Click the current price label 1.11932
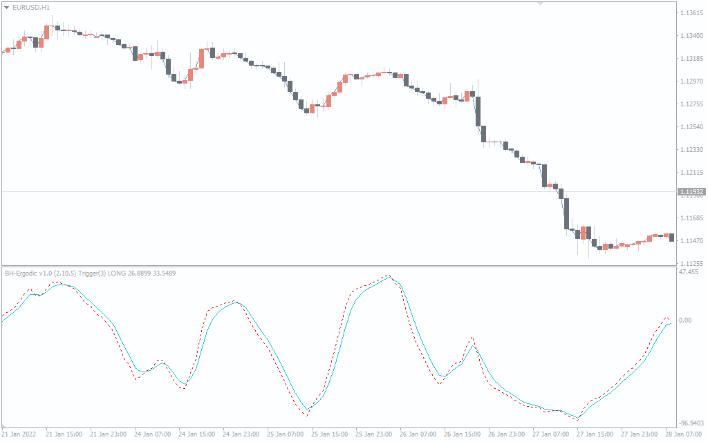The width and height of the screenshot is (708, 442). [x=691, y=191]
